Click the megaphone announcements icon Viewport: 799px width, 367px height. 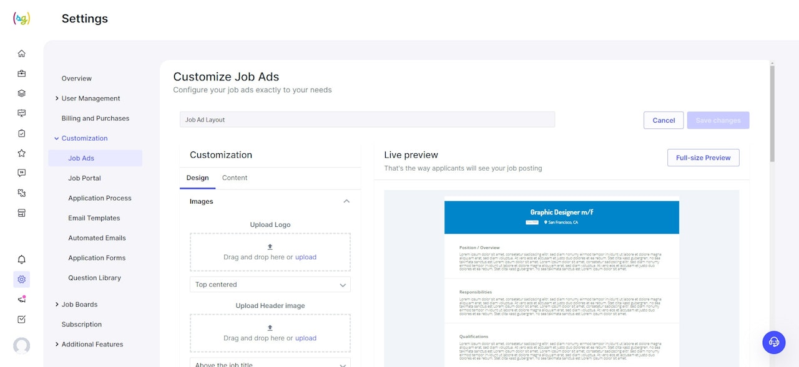[22, 299]
